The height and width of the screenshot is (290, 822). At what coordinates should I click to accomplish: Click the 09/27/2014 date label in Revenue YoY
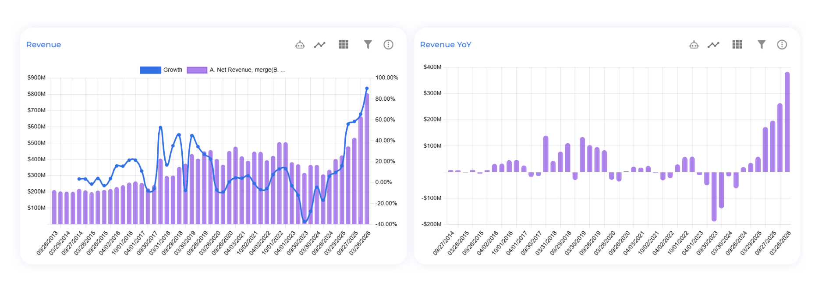(443, 243)
